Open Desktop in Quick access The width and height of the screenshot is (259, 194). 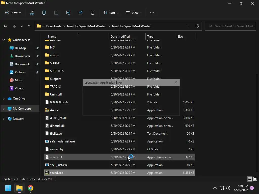20,48
